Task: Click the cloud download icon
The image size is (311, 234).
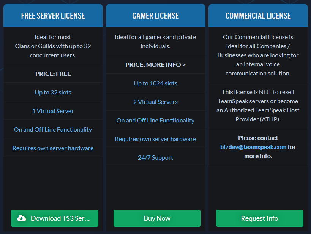Action: (x=22, y=218)
